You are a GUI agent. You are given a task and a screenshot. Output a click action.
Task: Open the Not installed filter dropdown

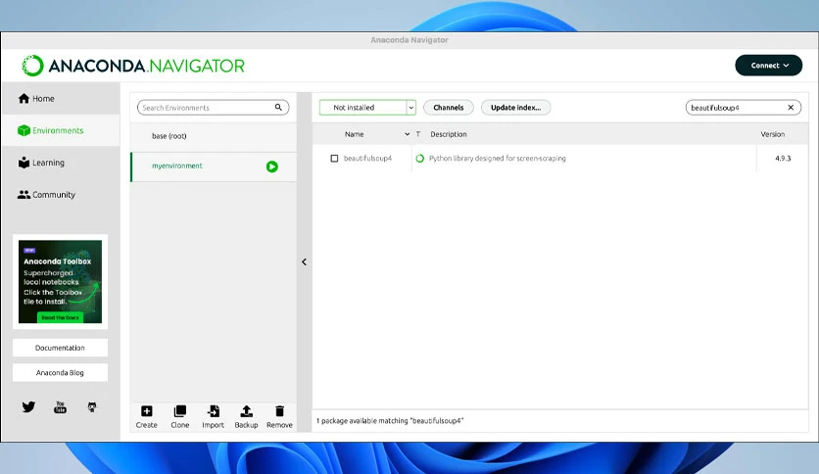(367, 108)
